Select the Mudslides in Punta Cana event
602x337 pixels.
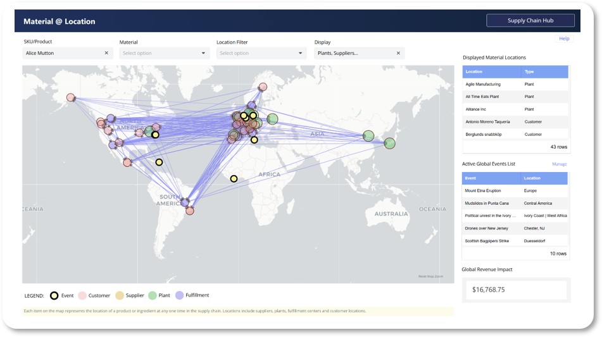coord(515,203)
